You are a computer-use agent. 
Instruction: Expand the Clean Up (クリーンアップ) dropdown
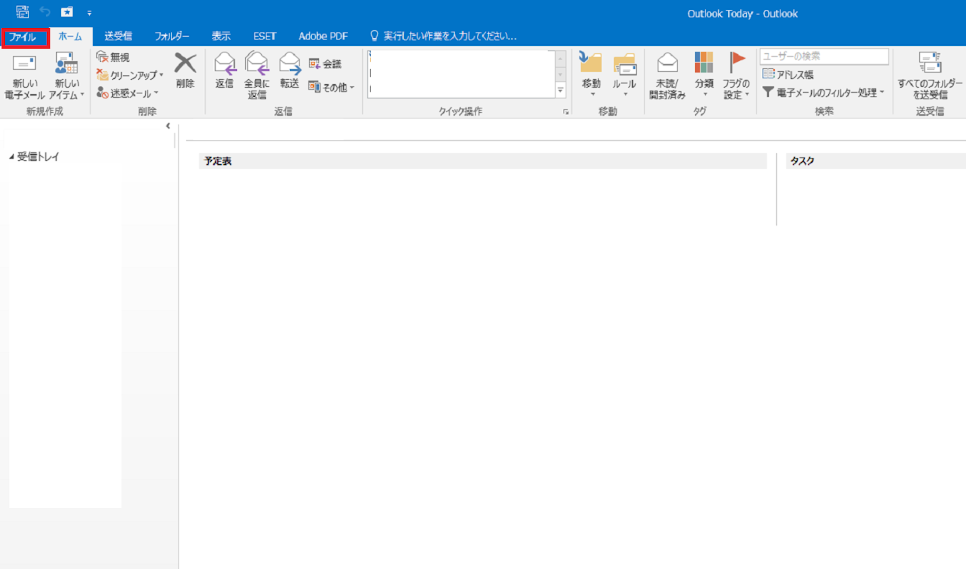click(x=131, y=75)
